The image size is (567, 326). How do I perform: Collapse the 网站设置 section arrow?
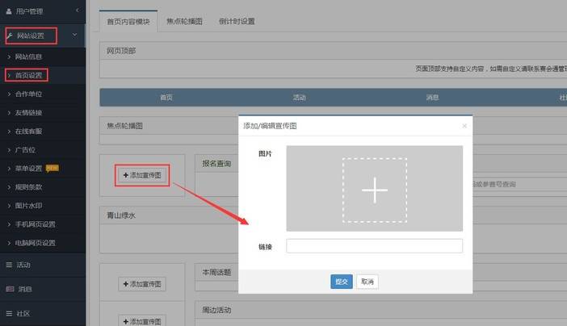tap(75, 36)
